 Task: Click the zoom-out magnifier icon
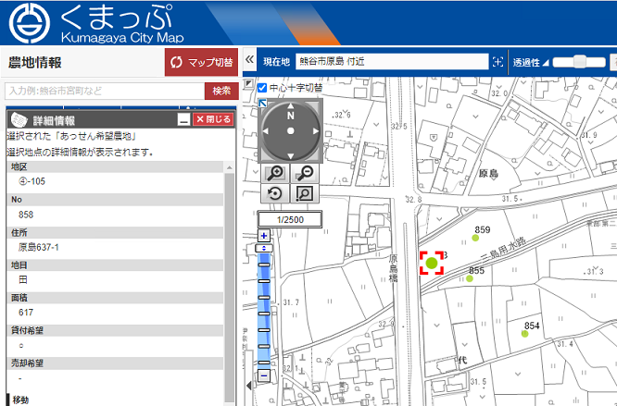304,173
